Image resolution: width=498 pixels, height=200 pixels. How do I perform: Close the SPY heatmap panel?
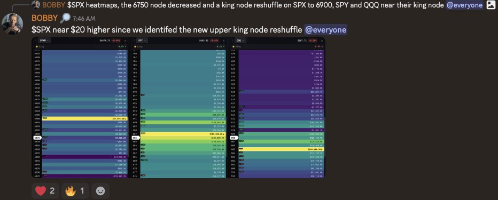[224, 41]
